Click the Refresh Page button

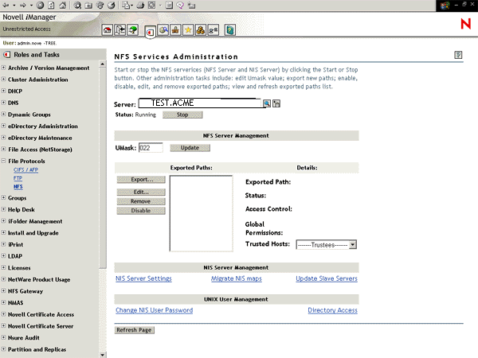pyautogui.click(x=134, y=330)
